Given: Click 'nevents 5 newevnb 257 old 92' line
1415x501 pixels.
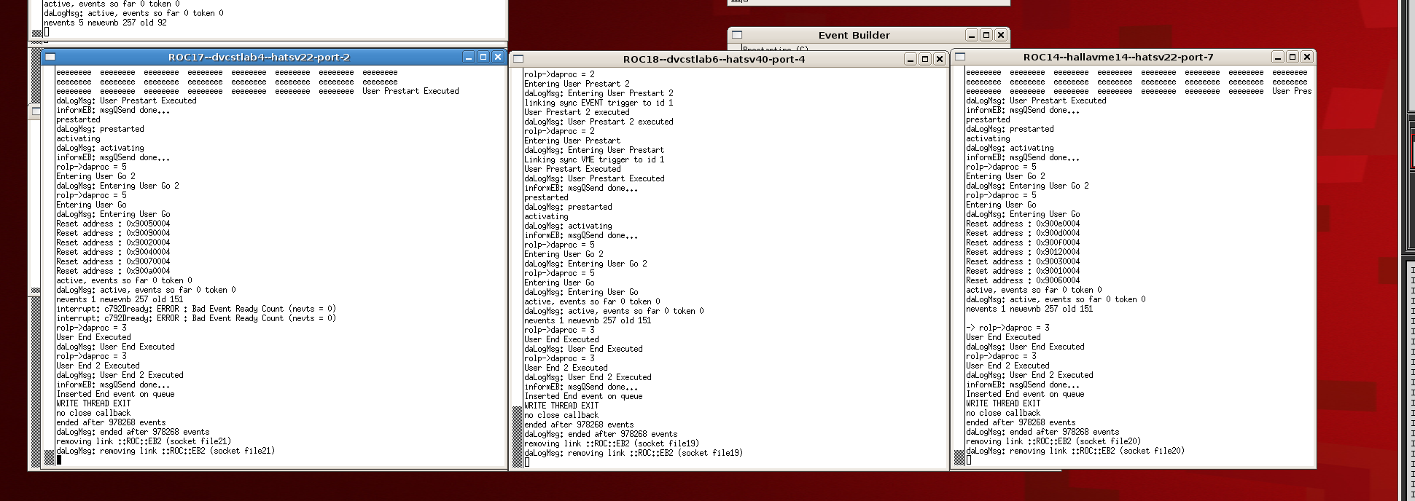Looking at the screenshot, I should (x=105, y=23).
